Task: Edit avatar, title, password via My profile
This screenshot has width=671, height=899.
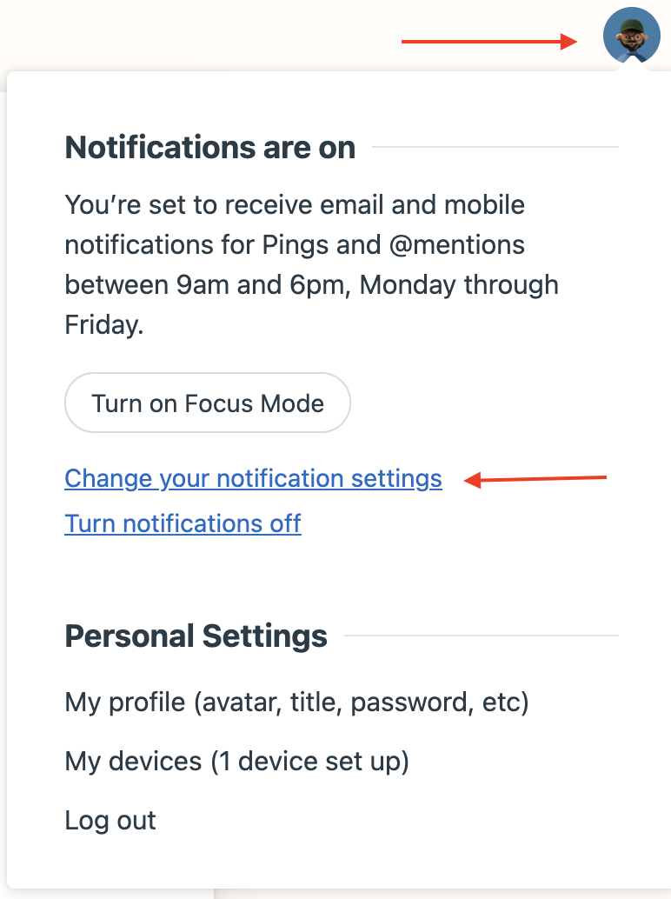Action: click(x=296, y=702)
